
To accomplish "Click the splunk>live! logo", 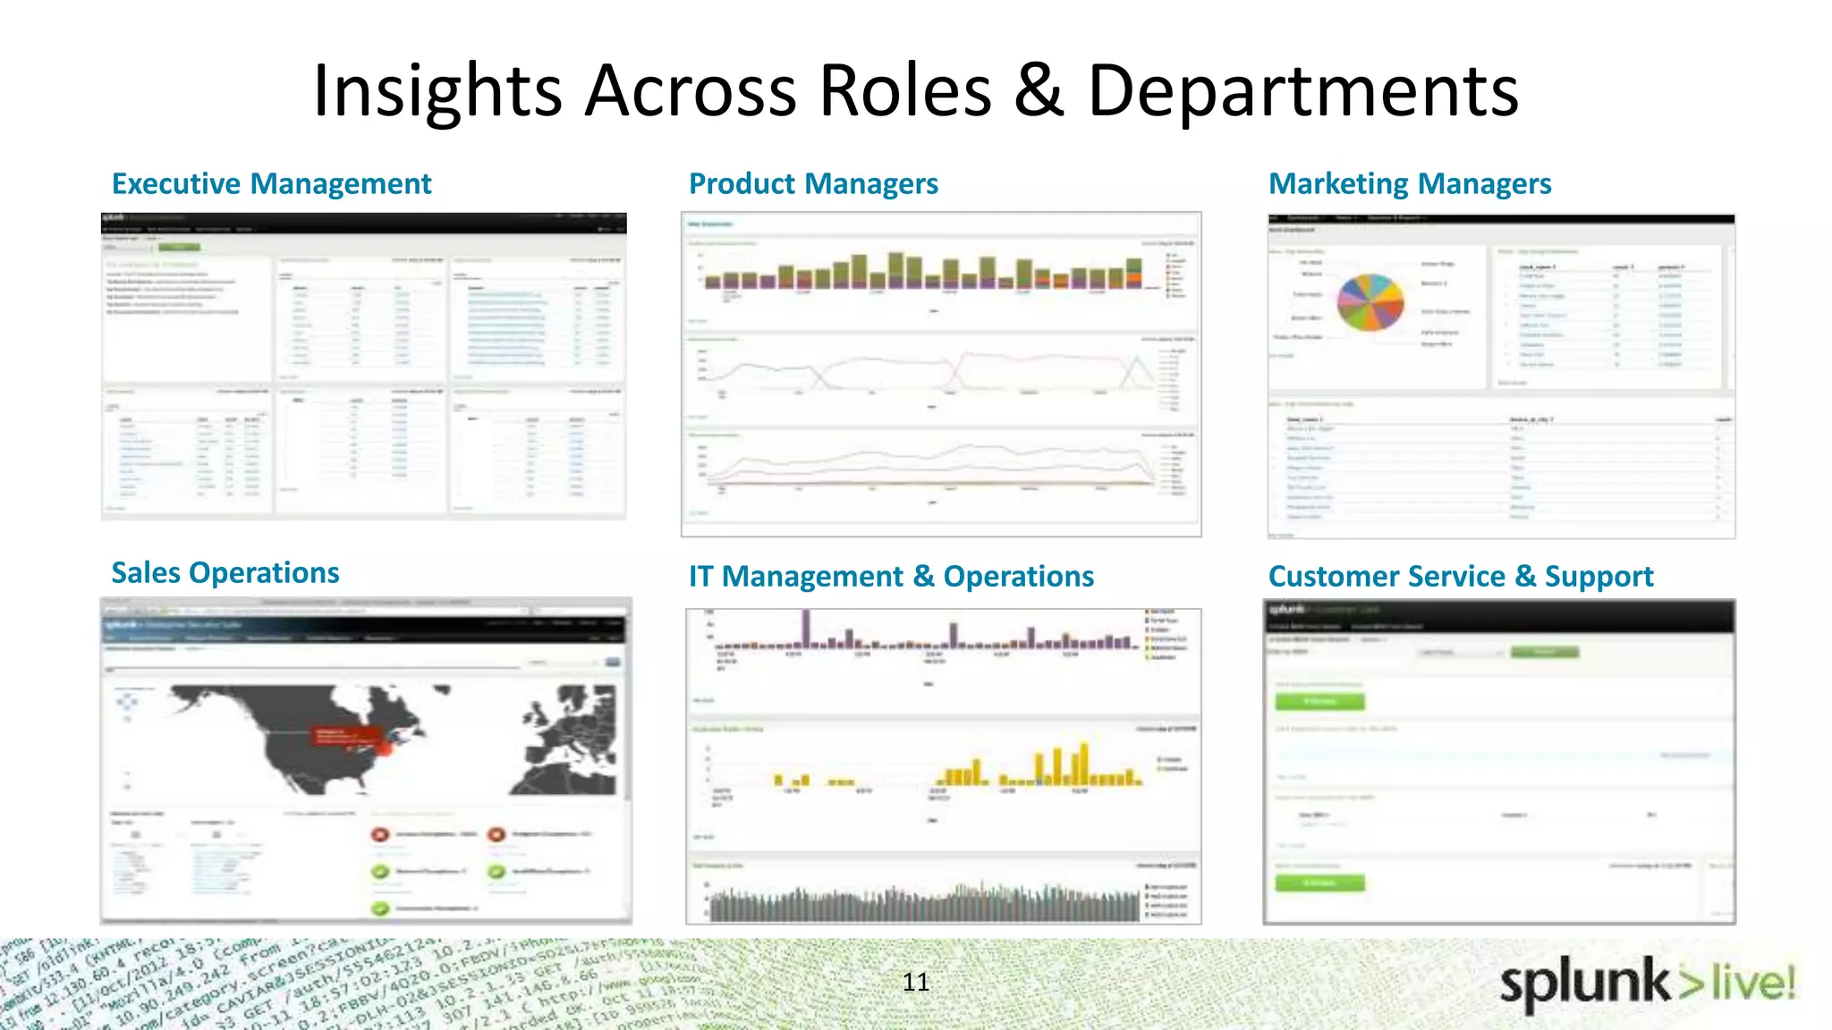I will click(x=1647, y=984).
